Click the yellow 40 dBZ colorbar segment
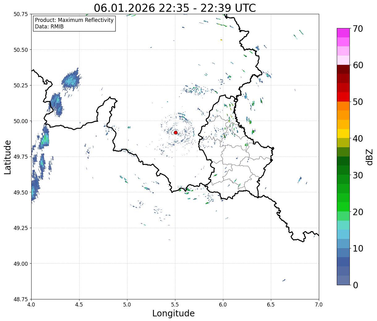Image resolution: width=377 pixels, height=321 pixels. coord(343,133)
